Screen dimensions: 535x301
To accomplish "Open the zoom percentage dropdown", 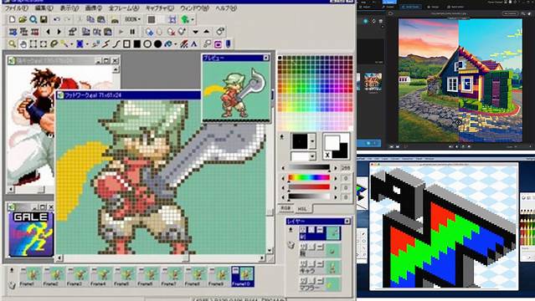I will coord(133,19).
